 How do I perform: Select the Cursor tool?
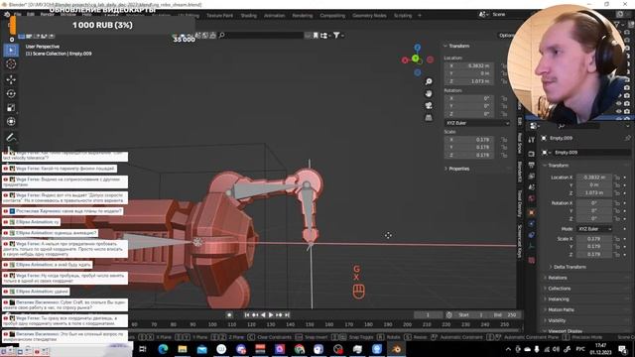(11, 63)
